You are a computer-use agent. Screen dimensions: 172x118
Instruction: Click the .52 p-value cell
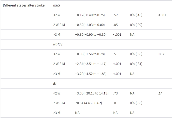pos(115,15)
